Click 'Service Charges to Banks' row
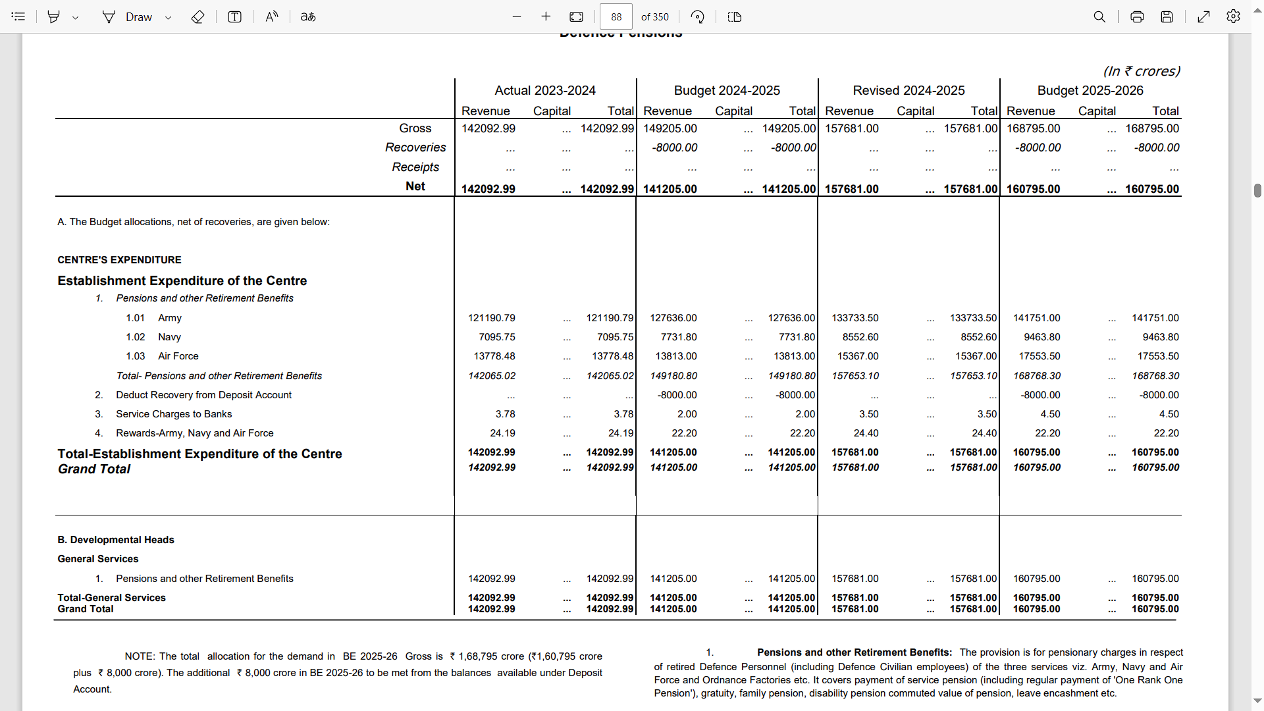This screenshot has width=1264, height=711. coord(174,414)
